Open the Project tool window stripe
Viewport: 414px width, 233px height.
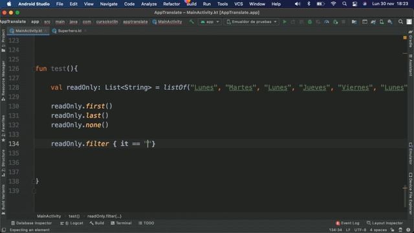click(x=3, y=40)
